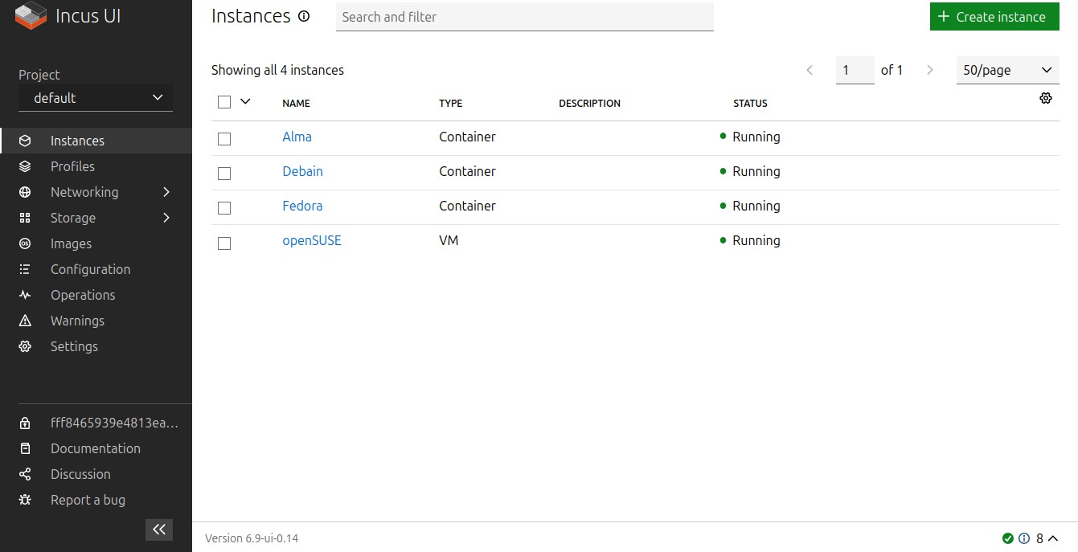The height and width of the screenshot is (552, 1078).
Task: Click the Warnings triangle icon
Action: 25,321
